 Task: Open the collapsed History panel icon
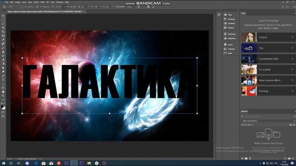click(219, 15)
